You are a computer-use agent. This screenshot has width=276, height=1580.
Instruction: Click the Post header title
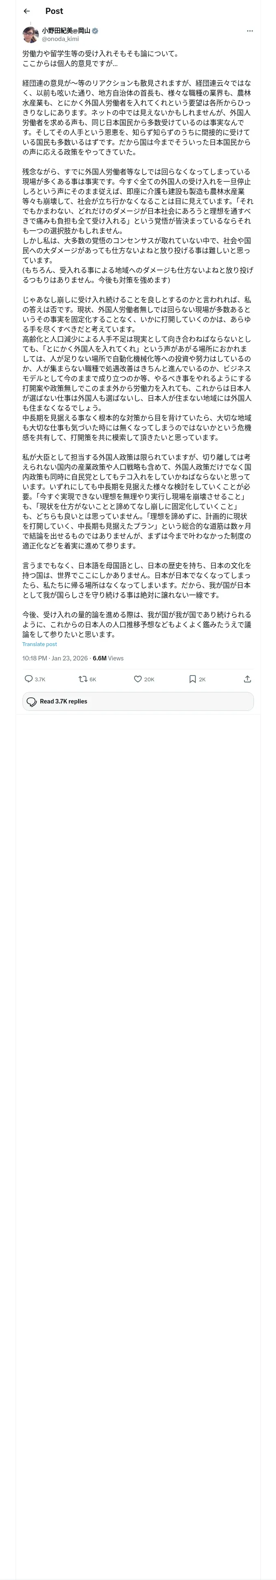coord(54,11)
